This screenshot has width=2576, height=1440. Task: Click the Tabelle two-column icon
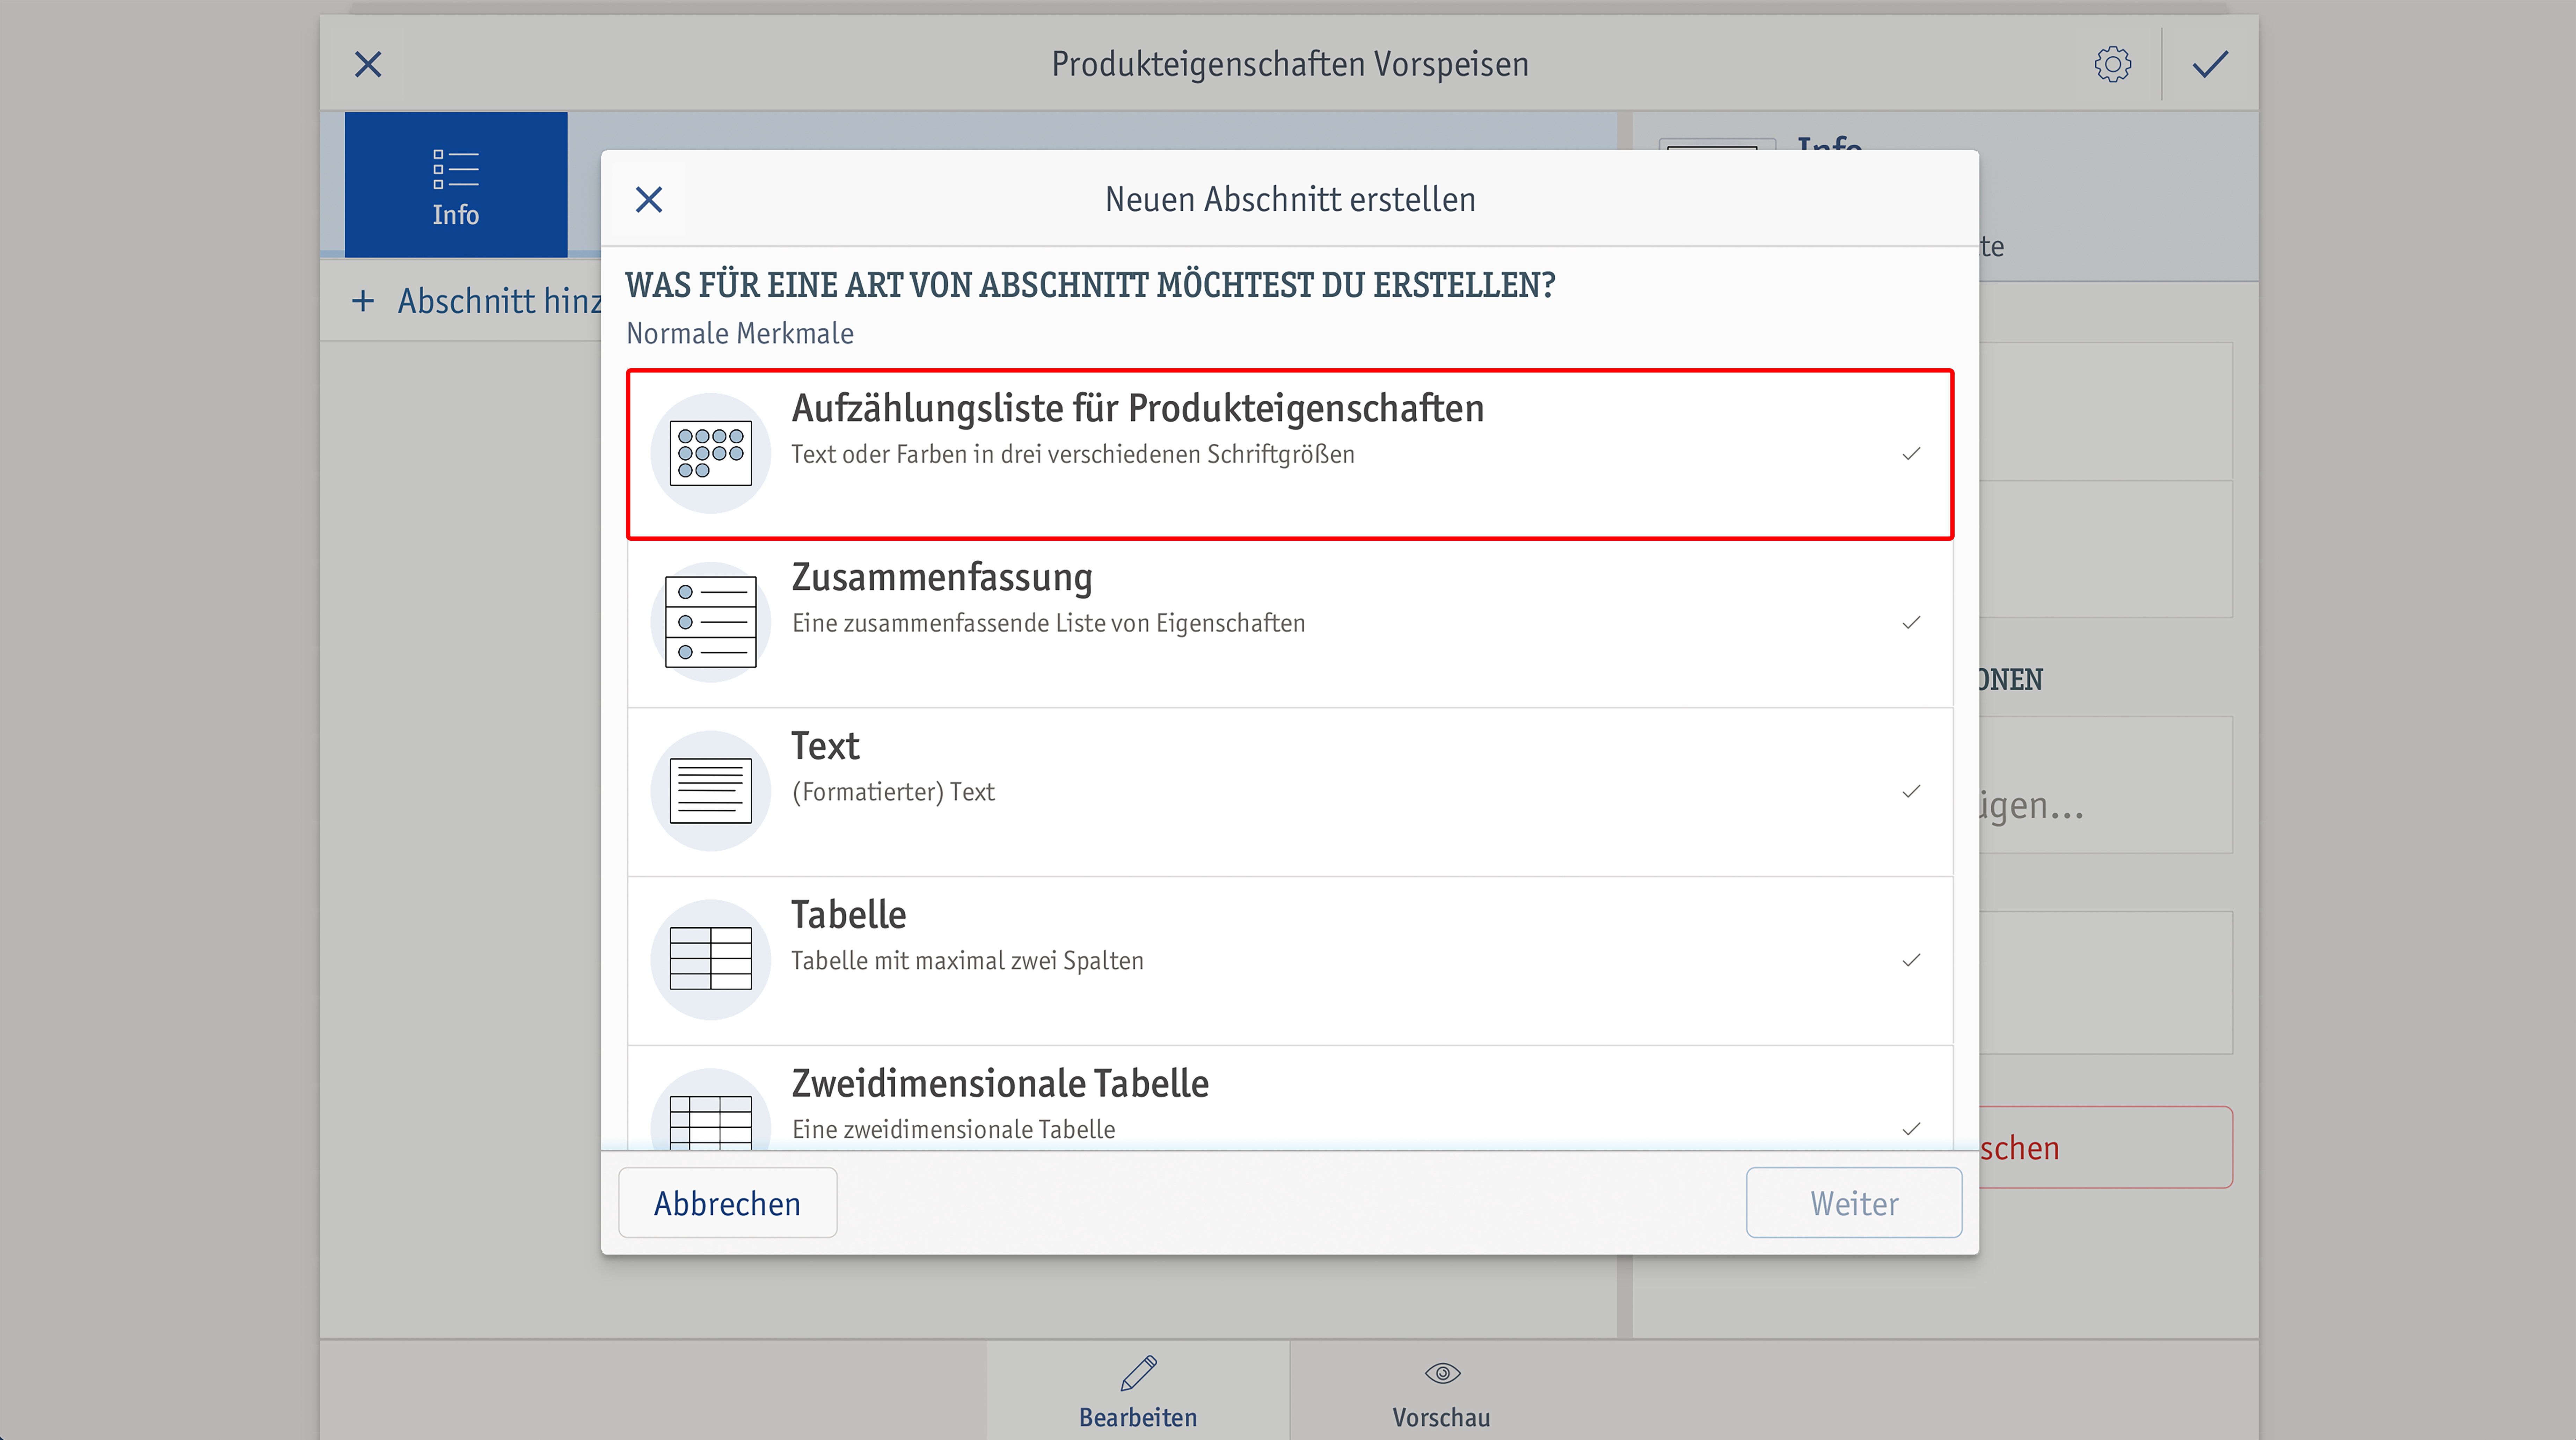click(x=710, y=959)
